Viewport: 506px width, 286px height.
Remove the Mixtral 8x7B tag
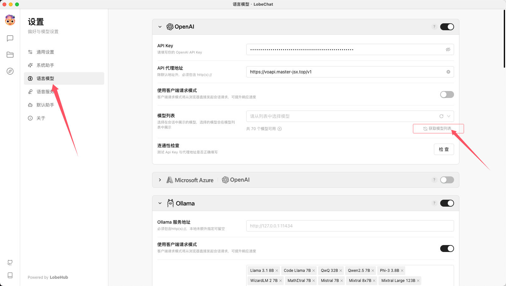tap(374, 281)
